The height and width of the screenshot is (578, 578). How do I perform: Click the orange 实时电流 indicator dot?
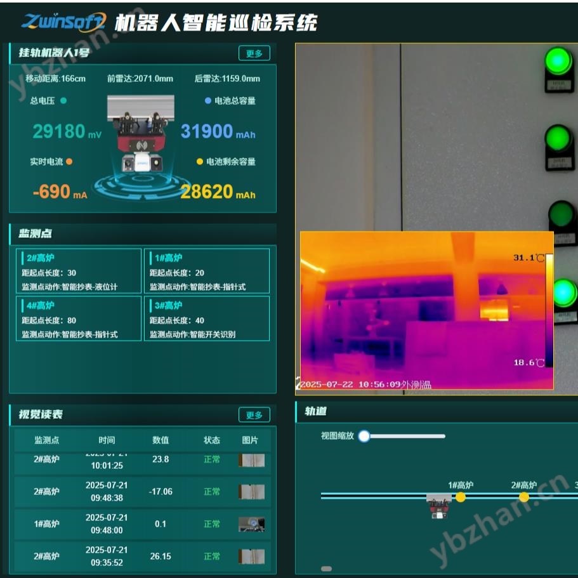click(69, 161)
